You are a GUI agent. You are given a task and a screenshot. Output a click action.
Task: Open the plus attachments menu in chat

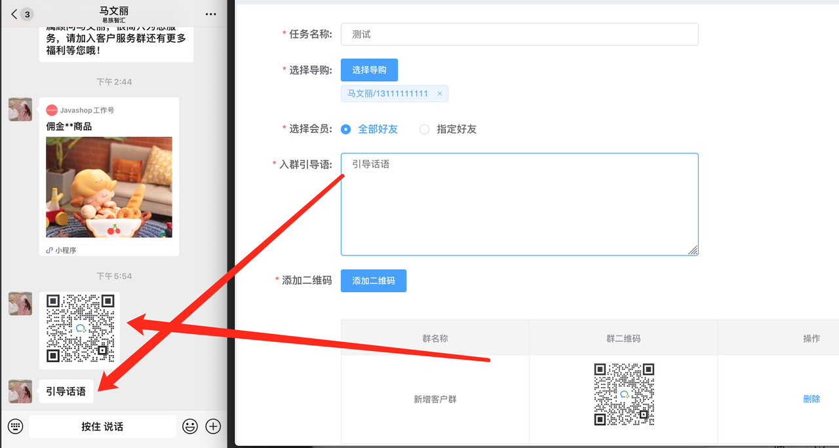point(213,426)
